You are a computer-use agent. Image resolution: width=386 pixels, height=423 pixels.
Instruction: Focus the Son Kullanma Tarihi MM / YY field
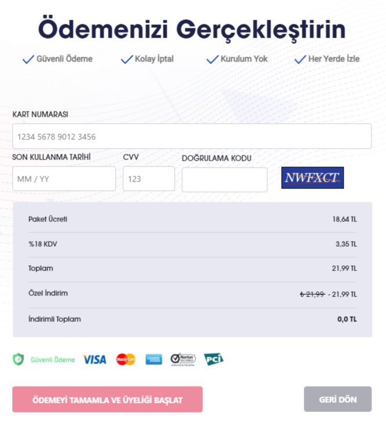64,179
